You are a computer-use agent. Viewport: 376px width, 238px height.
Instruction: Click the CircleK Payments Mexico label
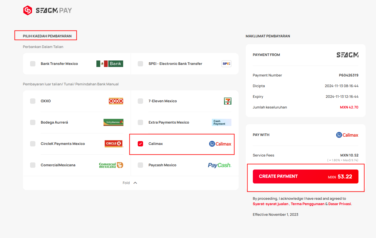[63, 144]
